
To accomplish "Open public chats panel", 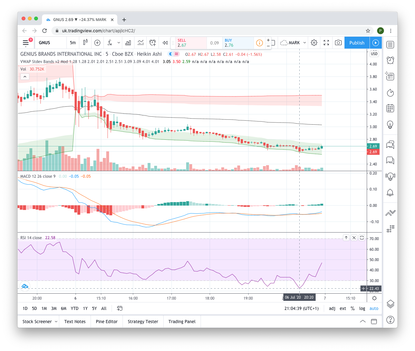I will pyautogui.click(x=390, y=145).
